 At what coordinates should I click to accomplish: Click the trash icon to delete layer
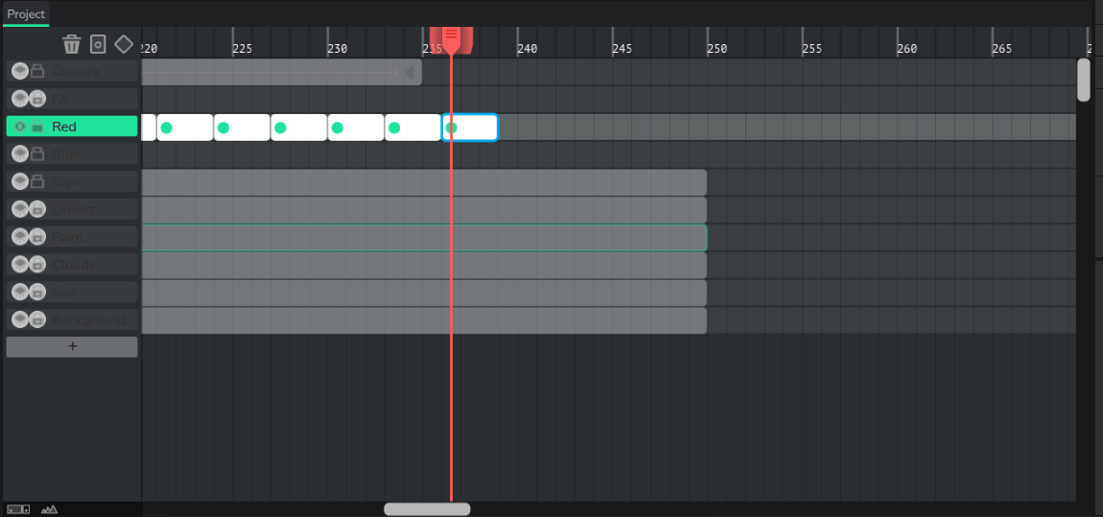coord(72,44)
